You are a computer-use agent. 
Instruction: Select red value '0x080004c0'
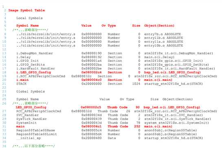click(92, 80)
